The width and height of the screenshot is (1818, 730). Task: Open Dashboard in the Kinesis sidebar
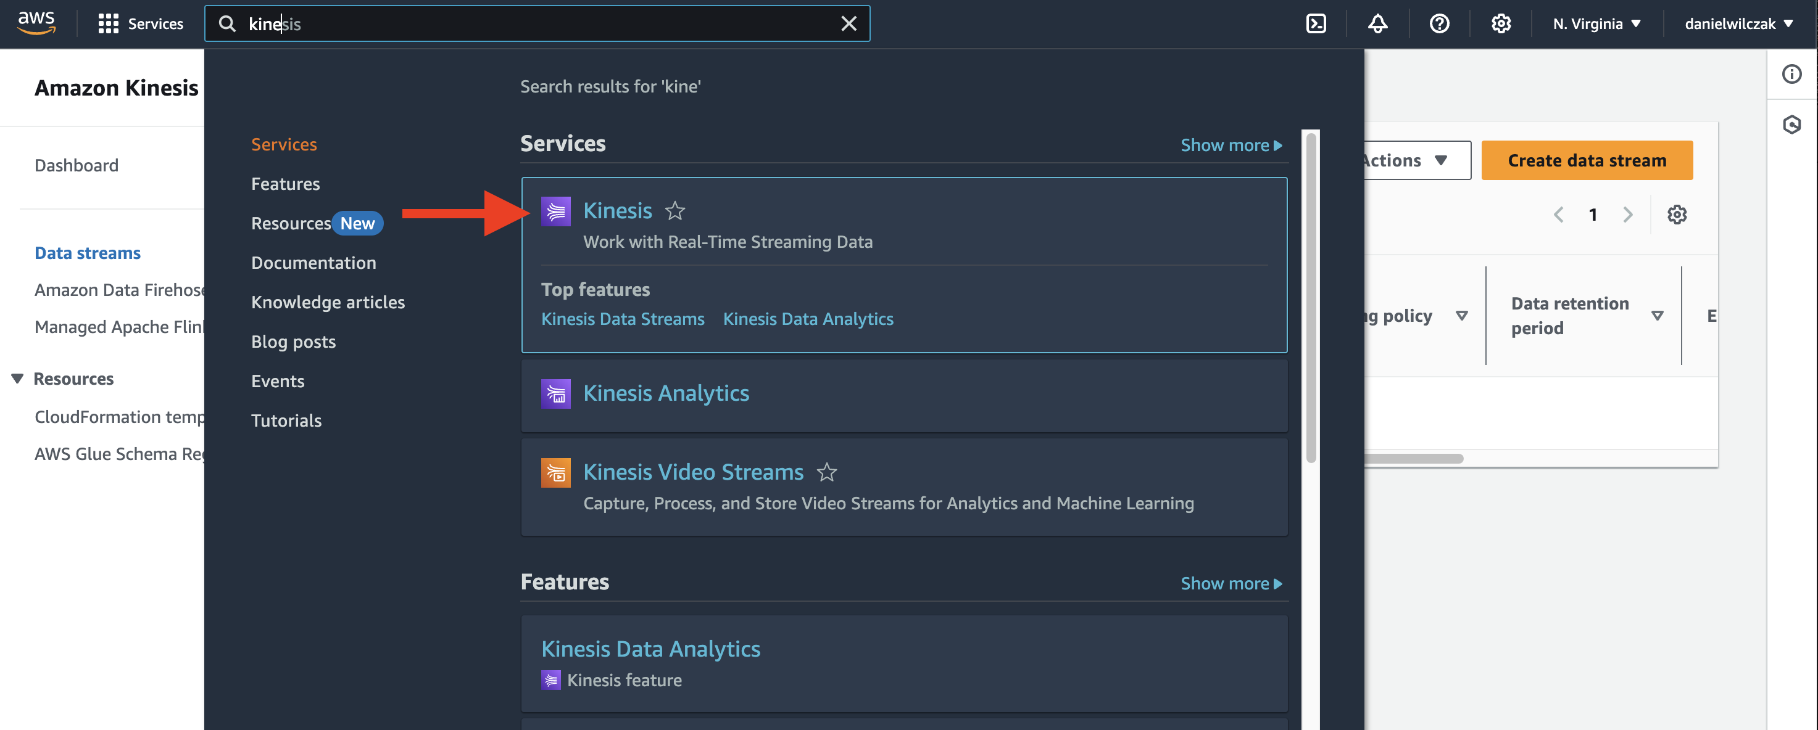[x=77, y=166]
